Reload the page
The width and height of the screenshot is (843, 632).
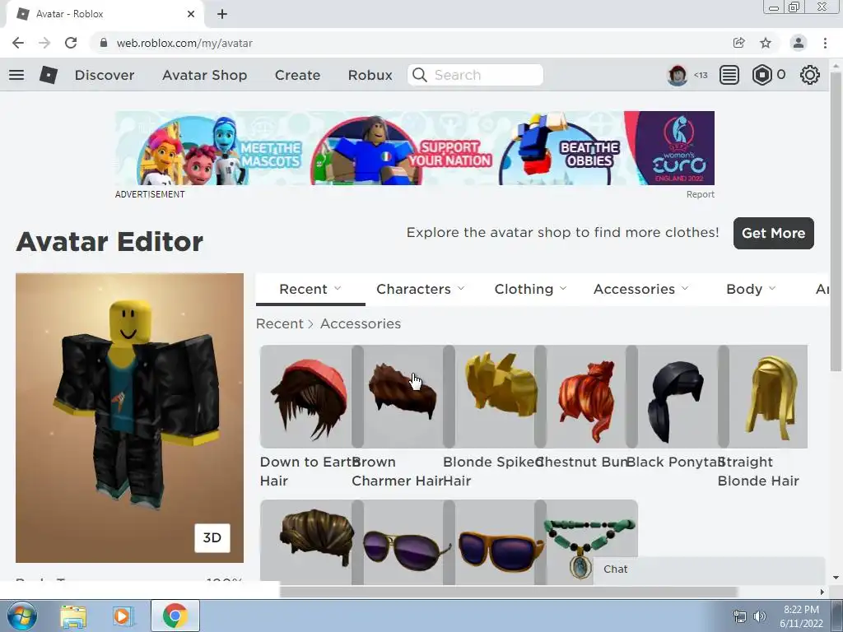click(71, 43)
